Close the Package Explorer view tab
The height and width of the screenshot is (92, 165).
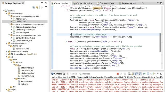(23, 3)
